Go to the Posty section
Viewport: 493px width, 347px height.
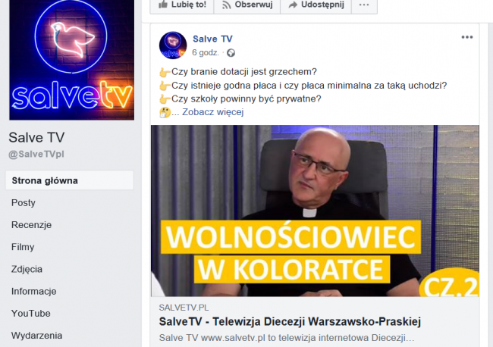click(x=24, y=203)
